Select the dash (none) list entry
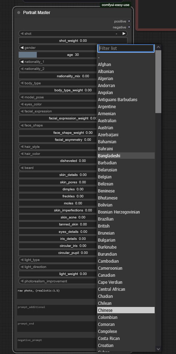The height and width of the screenshot is (354, 176). coord(126,58)
